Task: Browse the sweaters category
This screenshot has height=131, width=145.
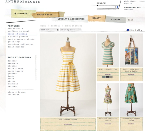Action: pos(13,63)
